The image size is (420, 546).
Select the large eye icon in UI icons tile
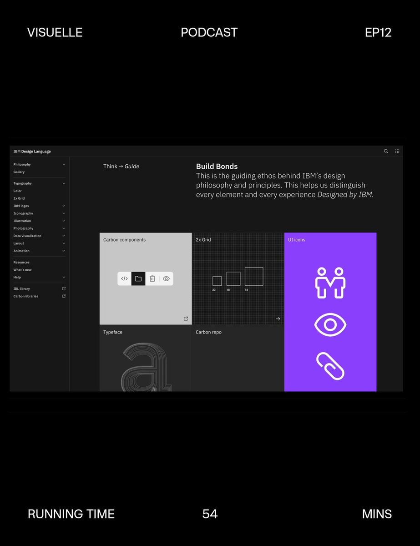click(x=330, y=325)
